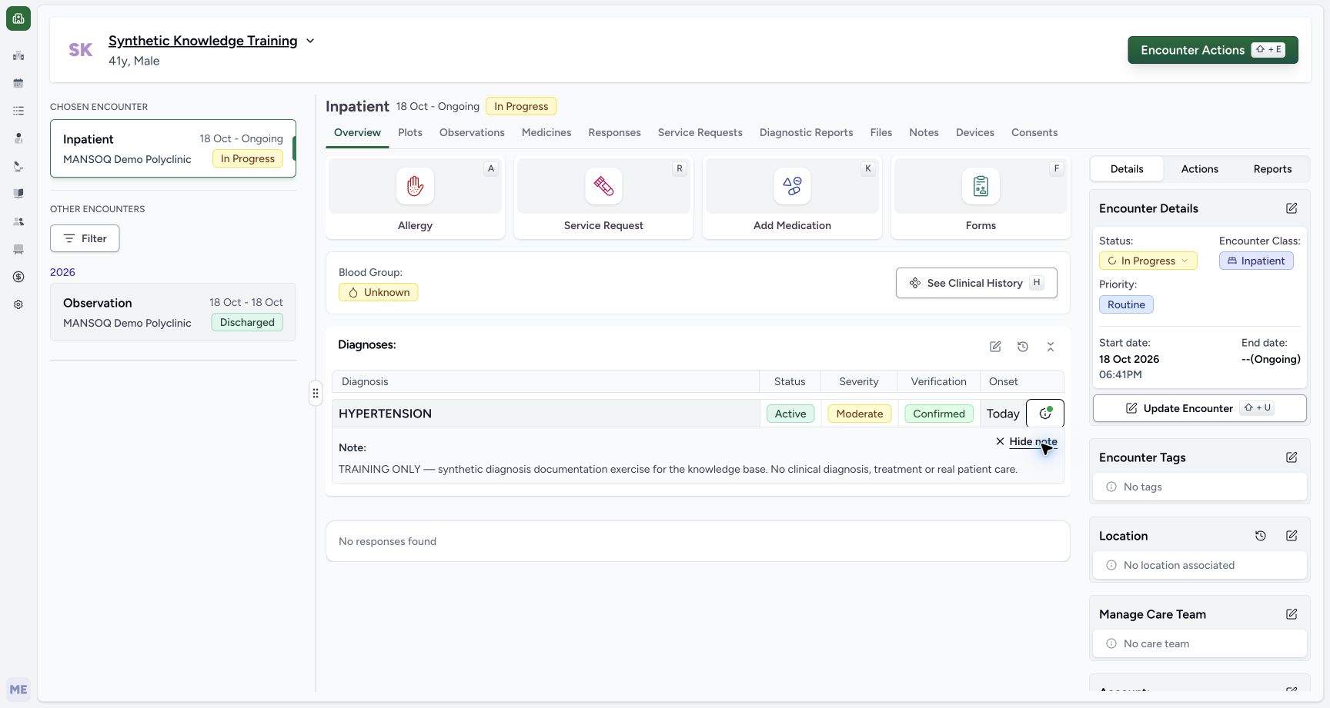Edit Encounter Details pencil icon

click(x=1292, y=208)
